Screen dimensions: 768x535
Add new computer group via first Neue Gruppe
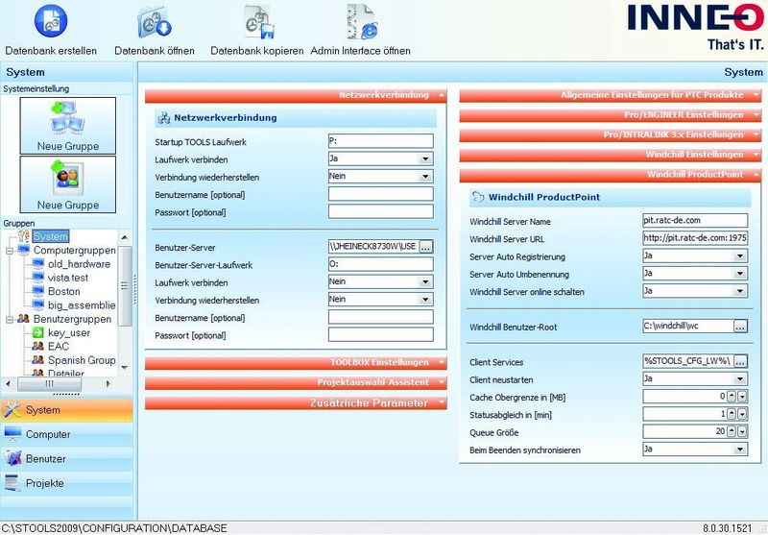tap(68, 126)
